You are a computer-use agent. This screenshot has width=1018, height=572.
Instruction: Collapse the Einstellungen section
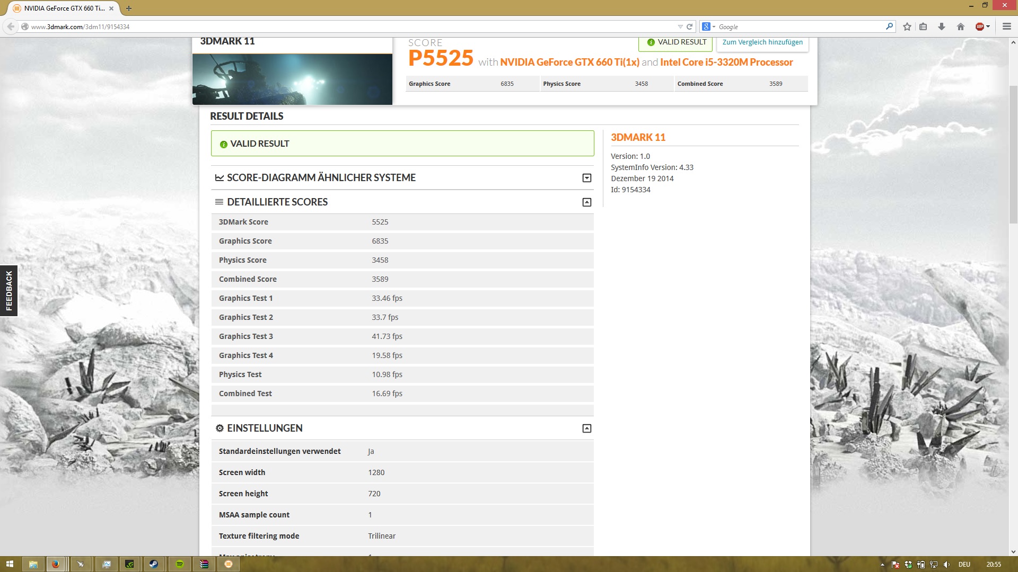tap(586, 428)
